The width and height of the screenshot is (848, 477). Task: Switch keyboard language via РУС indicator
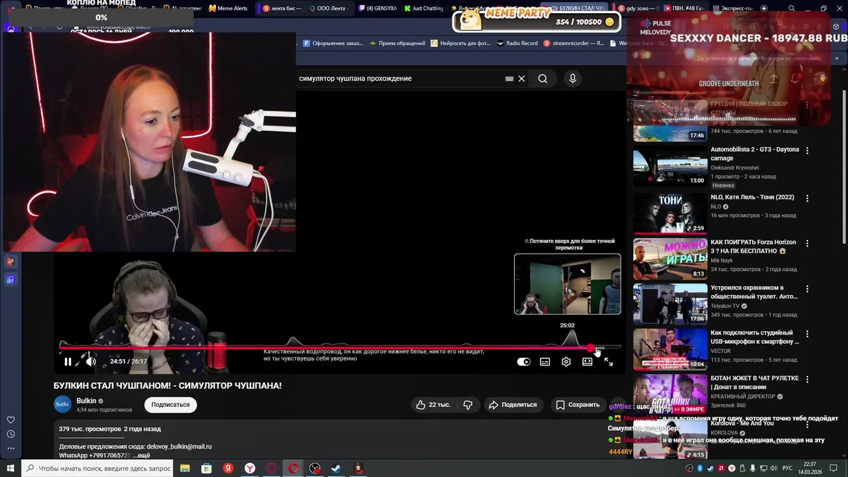click(x=788, y=468)
